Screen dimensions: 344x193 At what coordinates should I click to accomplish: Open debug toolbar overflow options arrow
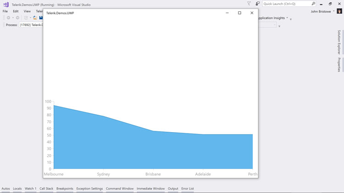click(x=279, y=26)
